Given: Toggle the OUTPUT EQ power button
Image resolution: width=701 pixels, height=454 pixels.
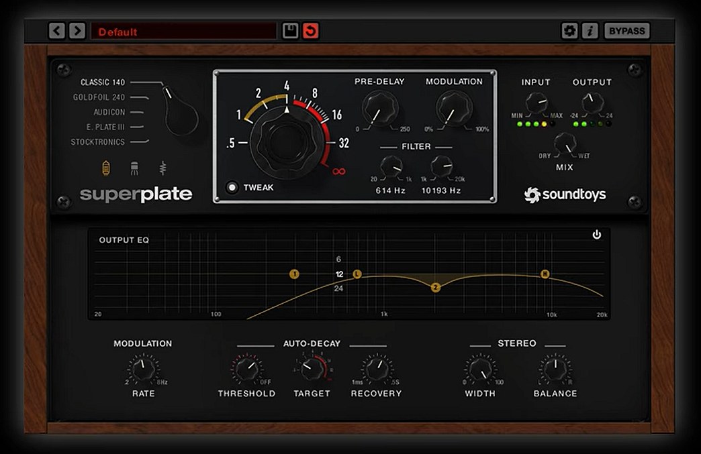Looking at the screenshot, I should coord(597,235).
